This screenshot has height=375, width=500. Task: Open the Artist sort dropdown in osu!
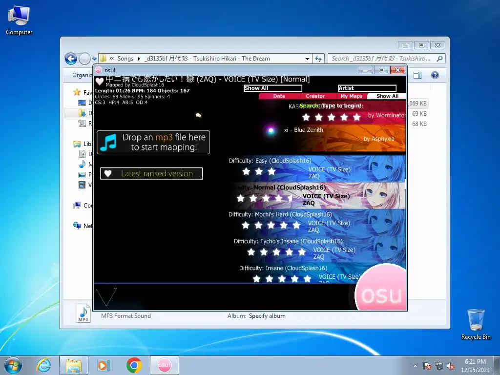[367, 88]
